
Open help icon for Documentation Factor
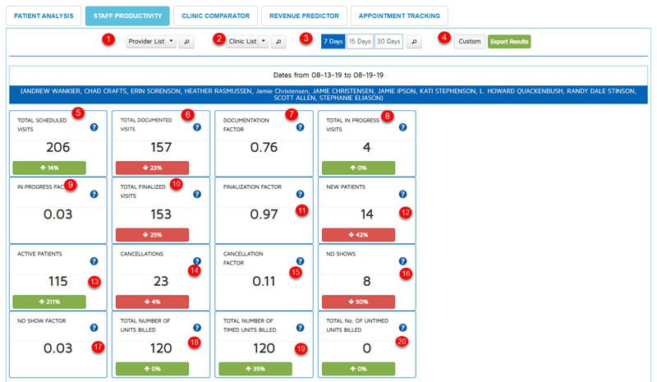pos(300,127)
